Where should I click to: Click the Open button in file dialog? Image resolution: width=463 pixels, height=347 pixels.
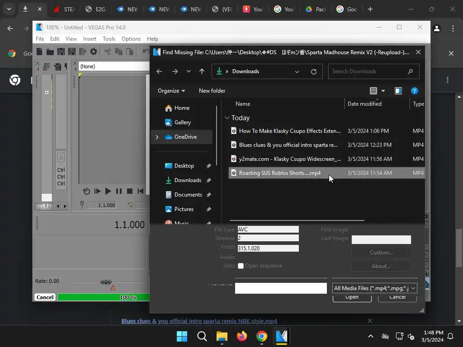click(x=352, y=297)
